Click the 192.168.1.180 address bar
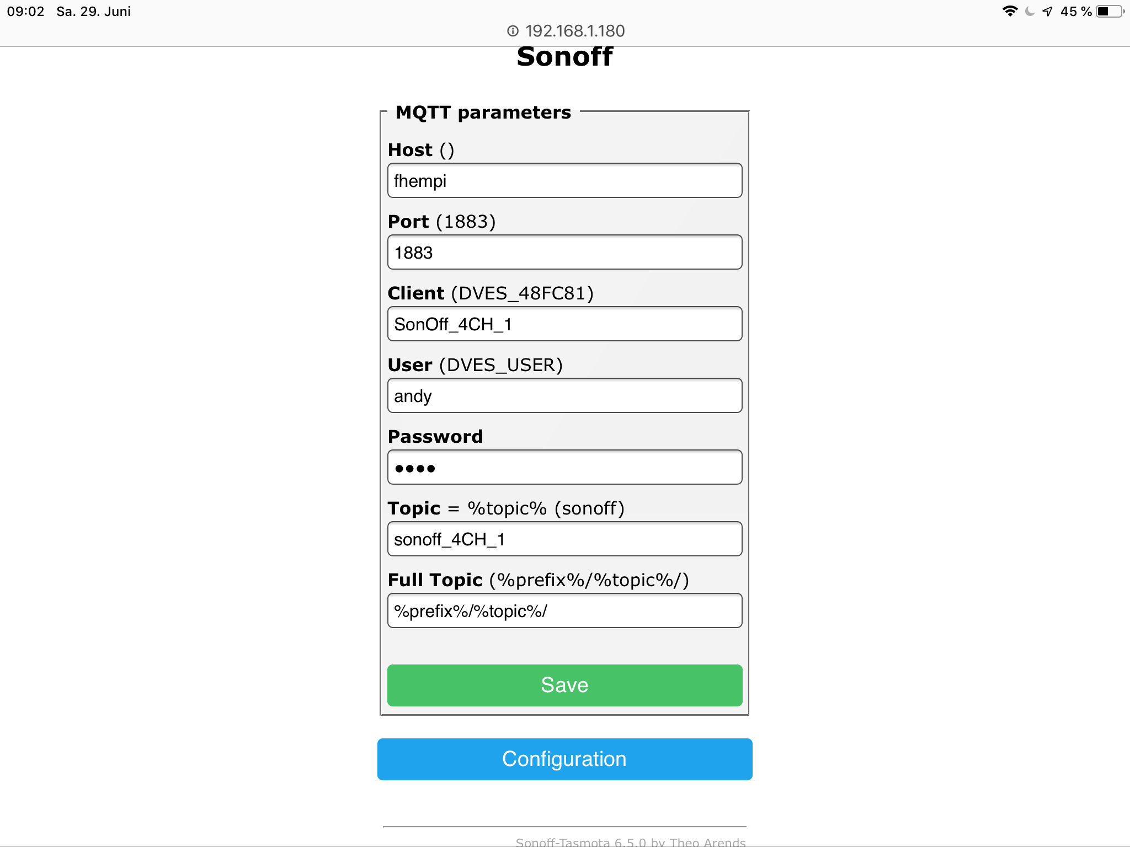This screenshot has width=1130, height=847. 574,31
